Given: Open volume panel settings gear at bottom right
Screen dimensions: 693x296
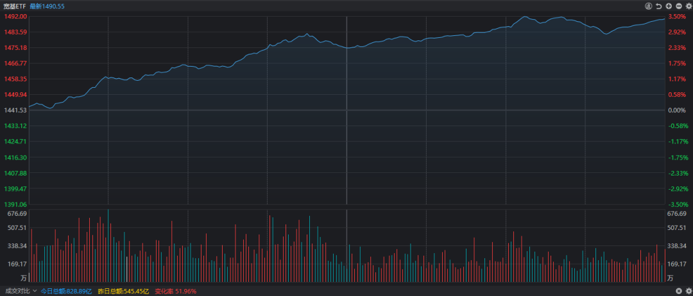Looking at the screenshot, I should (689, 291).
